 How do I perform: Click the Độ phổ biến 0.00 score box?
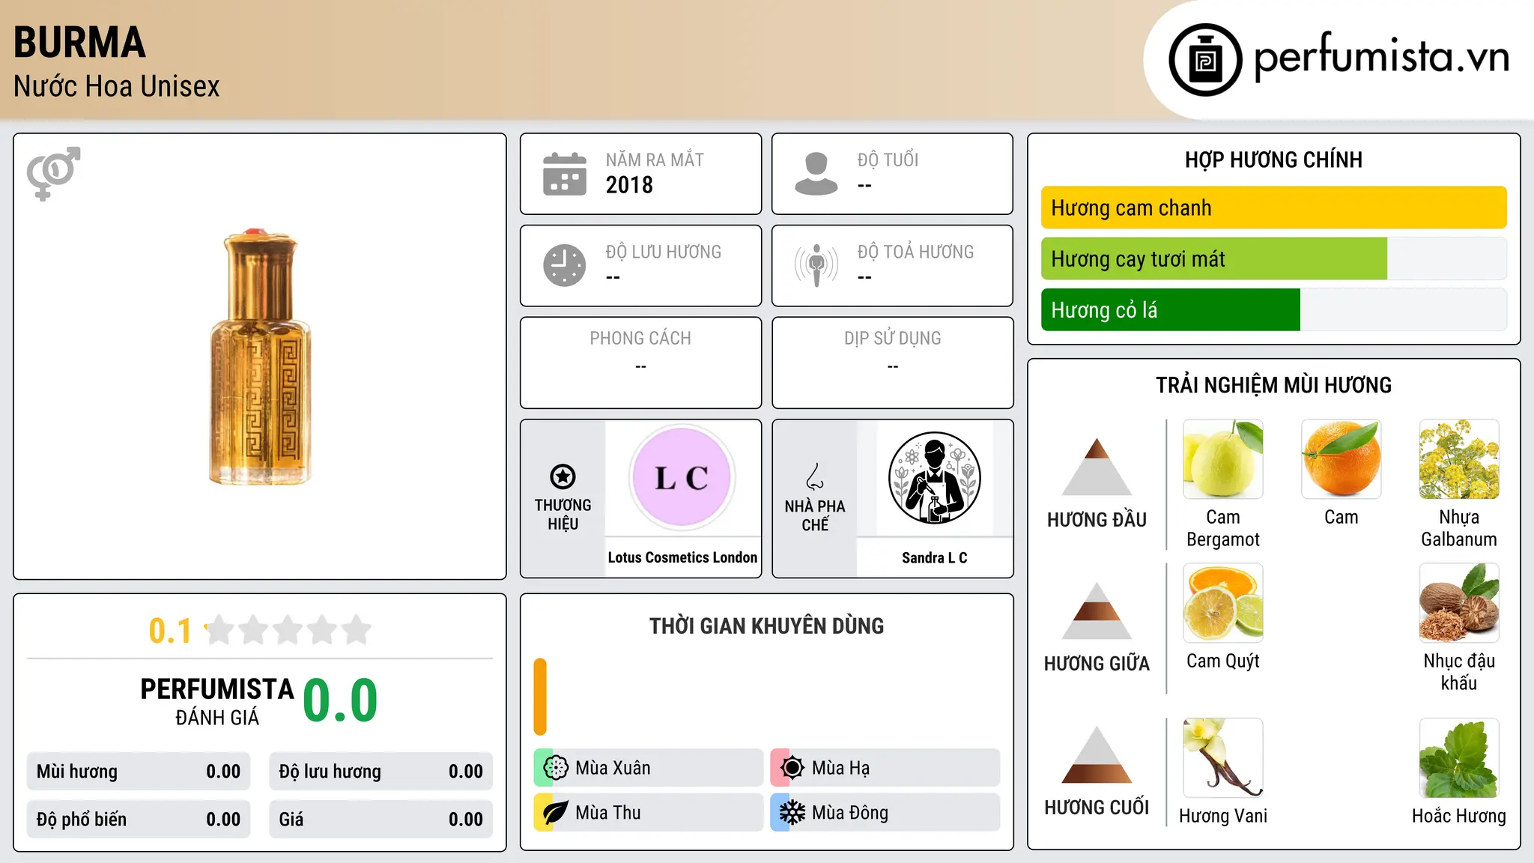(x=139, y=820)
